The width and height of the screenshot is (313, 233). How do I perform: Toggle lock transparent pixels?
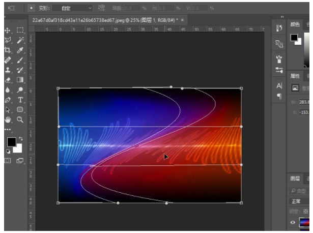(x=305, y=211)
